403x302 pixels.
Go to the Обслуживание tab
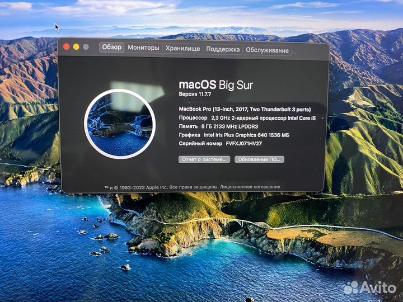[267, 50]
